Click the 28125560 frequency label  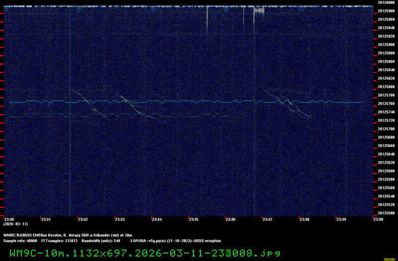point(386,188)
